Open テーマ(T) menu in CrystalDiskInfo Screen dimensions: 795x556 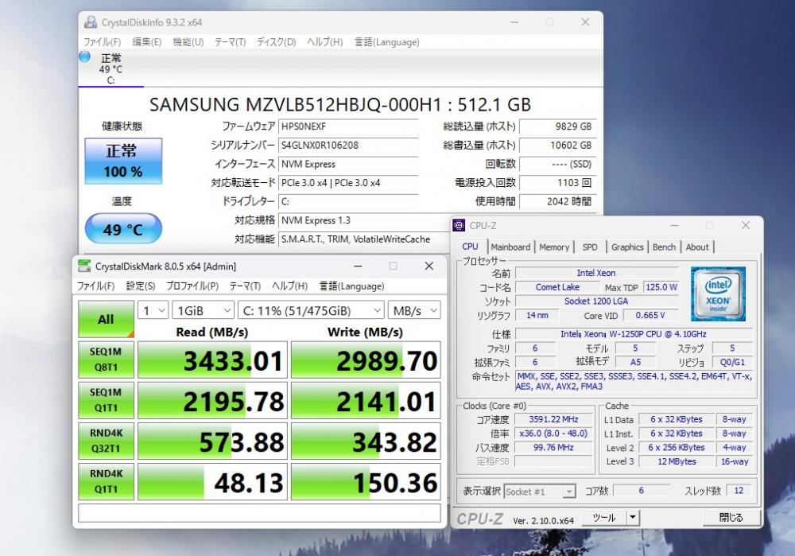click(x=231, y=42)
